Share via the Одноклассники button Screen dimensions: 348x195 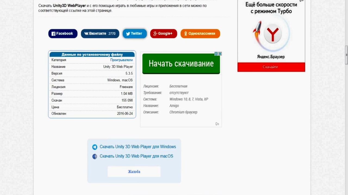(200, 34)
